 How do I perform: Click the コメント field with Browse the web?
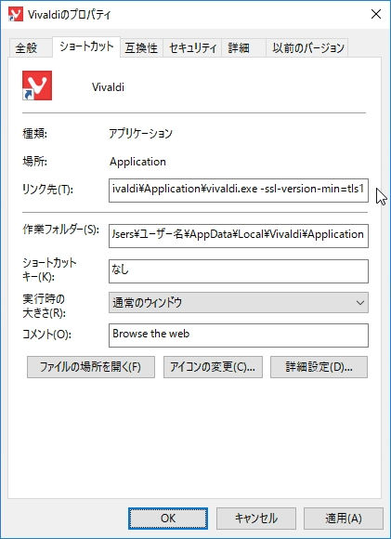(239, 335)
